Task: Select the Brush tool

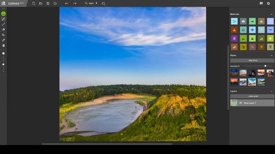Action: pyautogui.click(x=3, y=19)
